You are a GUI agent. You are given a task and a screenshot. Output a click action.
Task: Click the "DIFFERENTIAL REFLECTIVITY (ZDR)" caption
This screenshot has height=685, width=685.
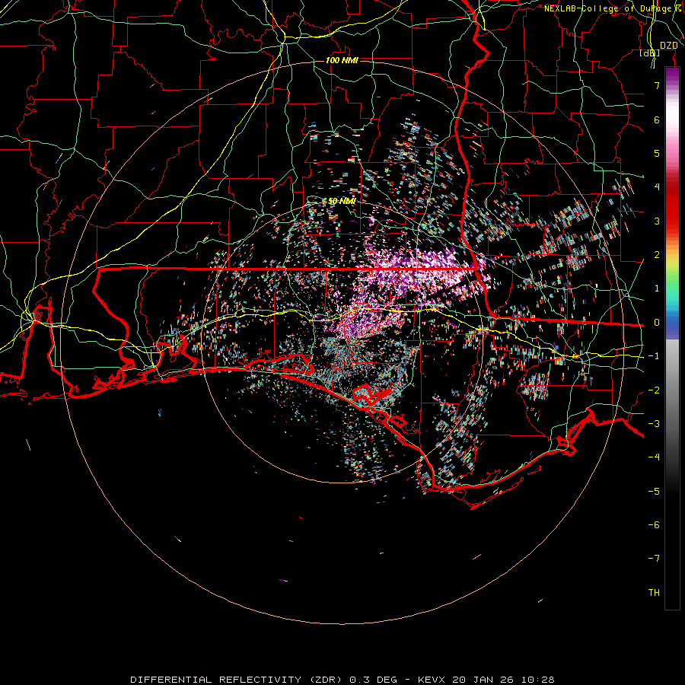pos(238,680)
